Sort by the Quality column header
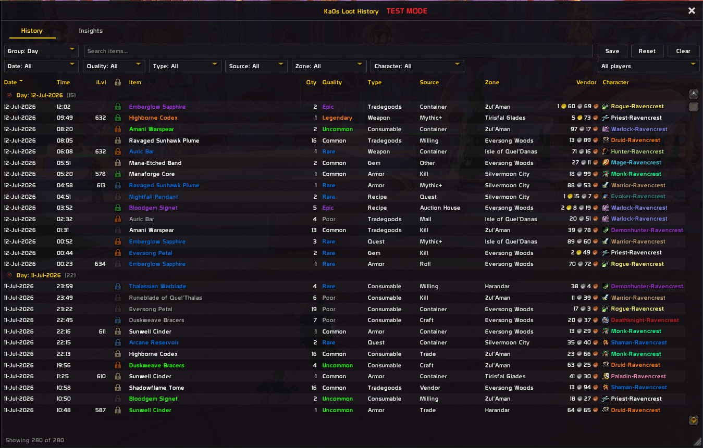The height and width of the screenshot is (448, 703). point(332,82)
